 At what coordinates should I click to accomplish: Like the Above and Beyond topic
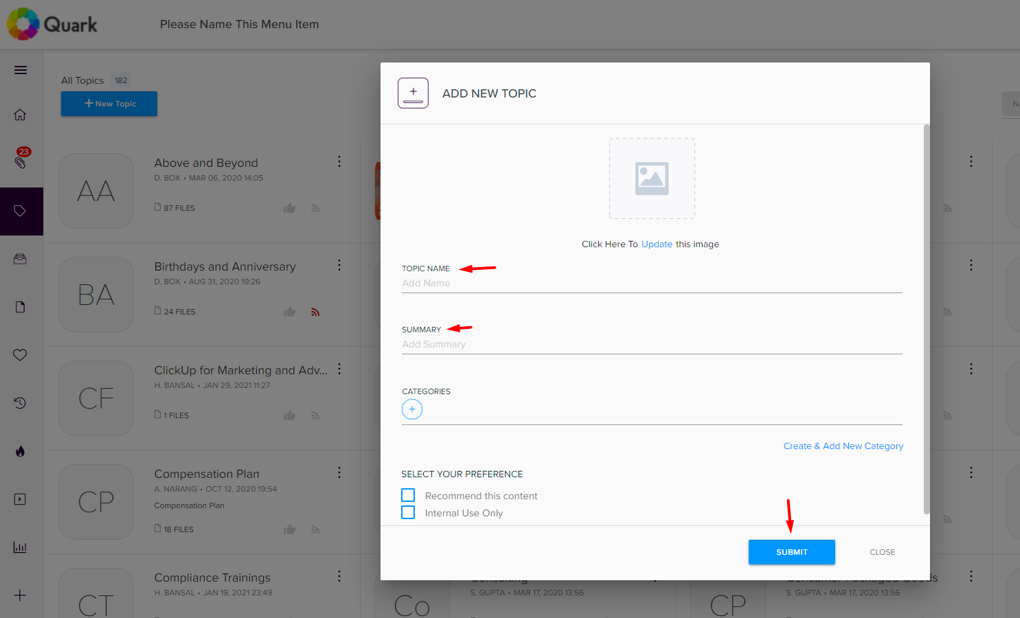(289, 208)
